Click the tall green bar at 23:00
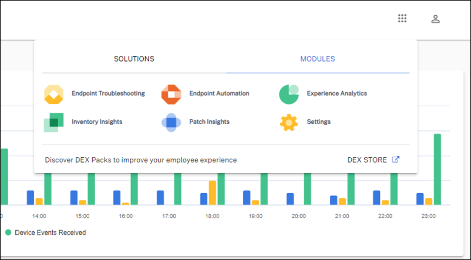Viewport: 471px width, 260px height. point(438,169)
